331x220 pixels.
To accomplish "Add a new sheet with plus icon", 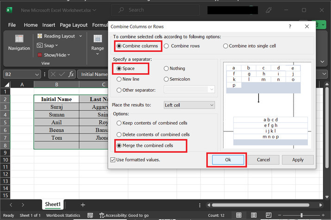I will 83,204.
